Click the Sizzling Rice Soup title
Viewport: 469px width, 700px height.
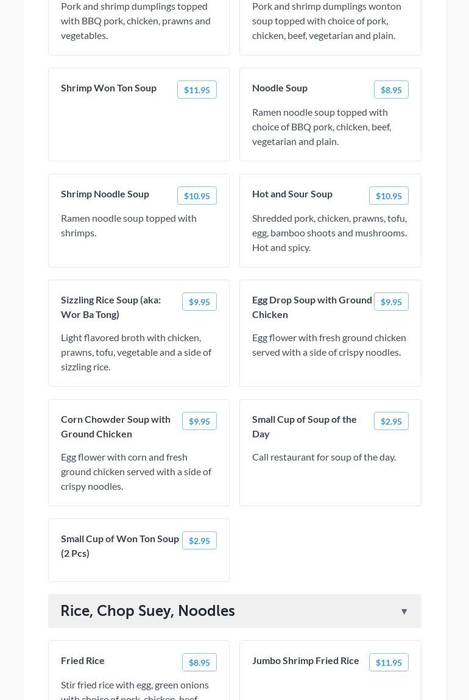111,307
